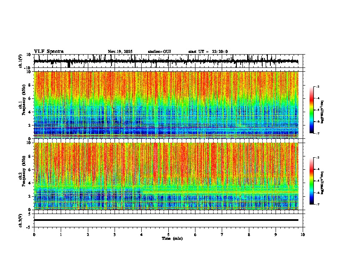Click the "Time (min)" axis label
The height and width of the screenshot is (263, 341).
point(172,239)
